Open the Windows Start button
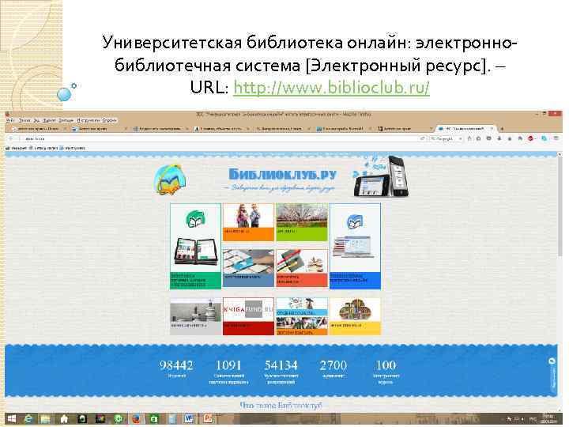The height and width of the screenshot is (427, 569). tap(12, 419)
